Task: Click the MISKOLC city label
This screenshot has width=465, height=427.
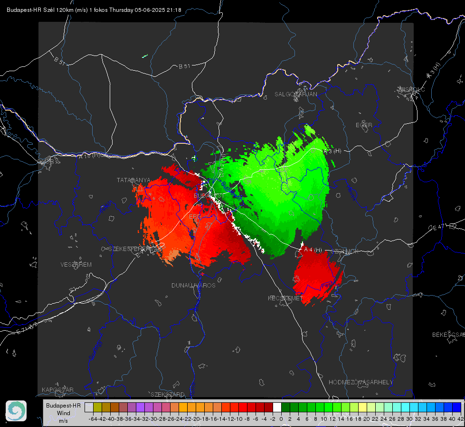Action: tap(412, 89)
